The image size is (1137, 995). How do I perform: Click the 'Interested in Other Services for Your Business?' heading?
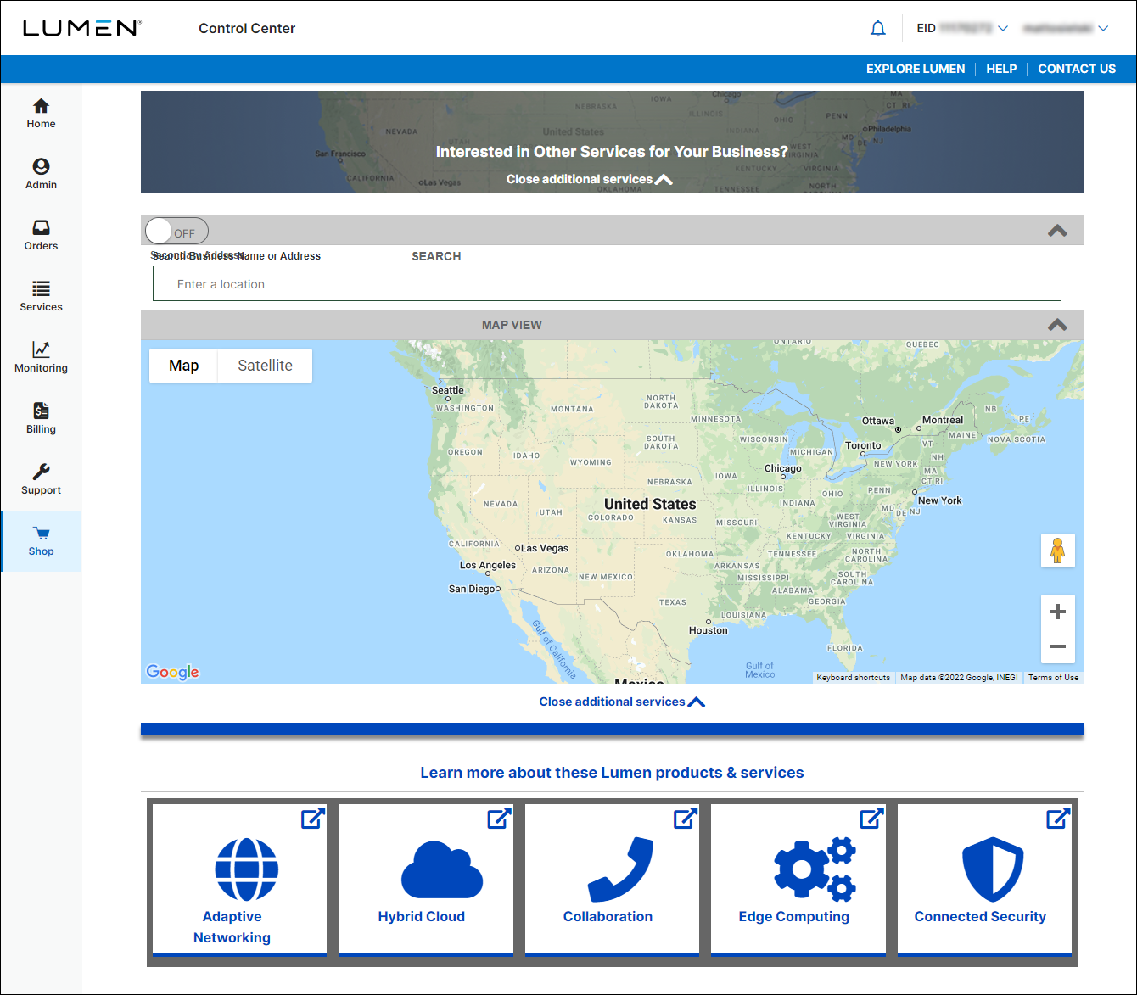click(x=612, y=152)
